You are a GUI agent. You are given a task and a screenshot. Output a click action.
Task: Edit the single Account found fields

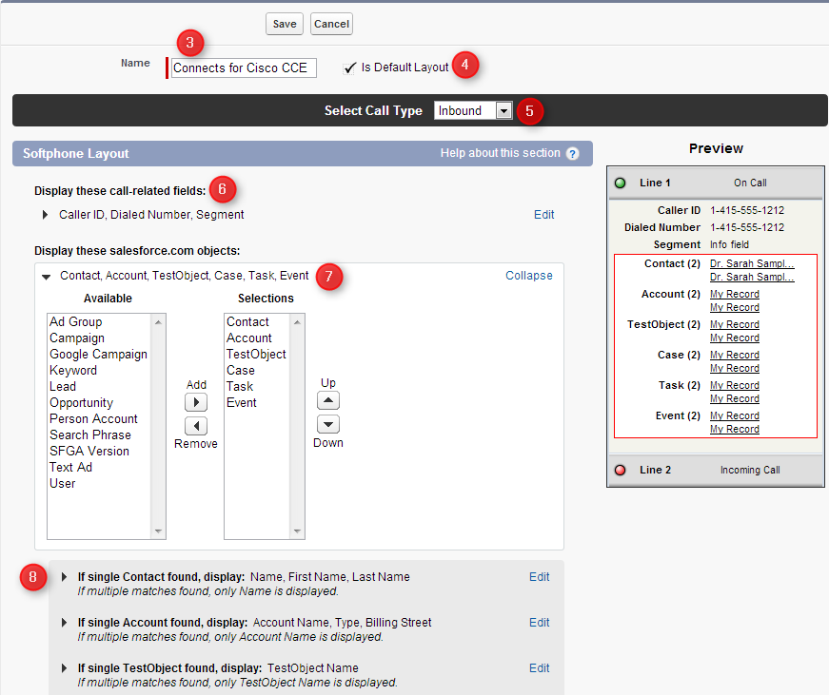[x=540, y=622]
